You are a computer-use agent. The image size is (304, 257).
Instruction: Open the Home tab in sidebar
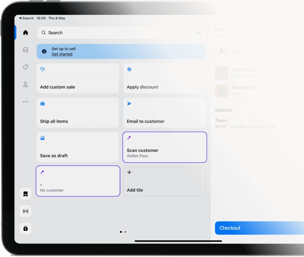pyautogui.click(x=26, y=32)
